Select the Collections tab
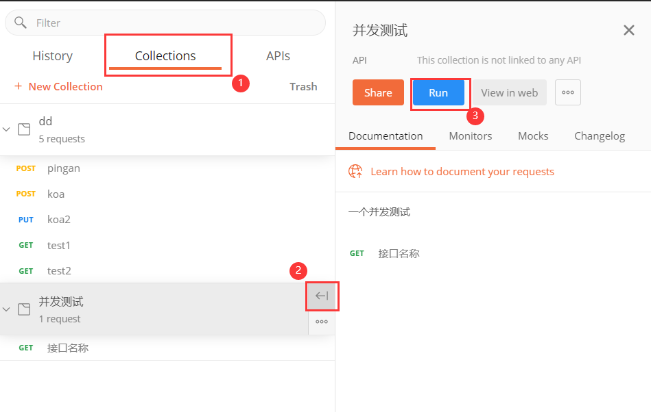This screenshot has width=651, height=412. pos(165,56)
